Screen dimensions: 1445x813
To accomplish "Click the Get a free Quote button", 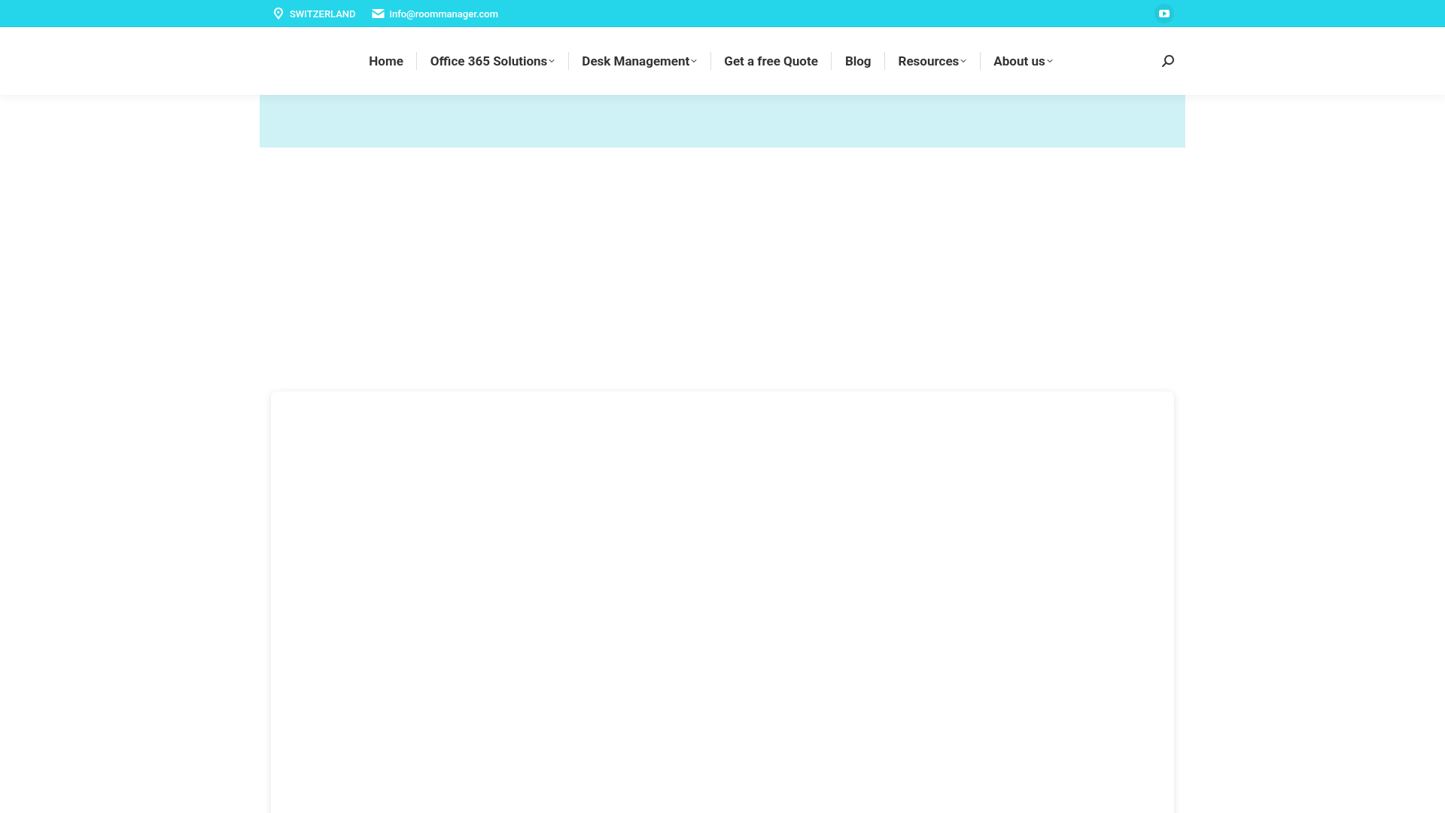I will pos(771,61).
